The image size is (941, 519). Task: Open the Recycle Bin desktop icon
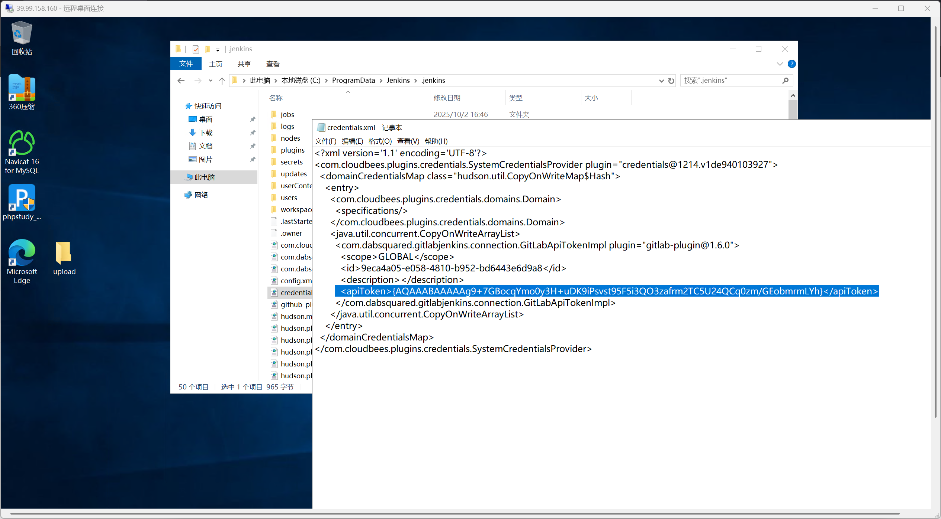[x=22, y=38]
